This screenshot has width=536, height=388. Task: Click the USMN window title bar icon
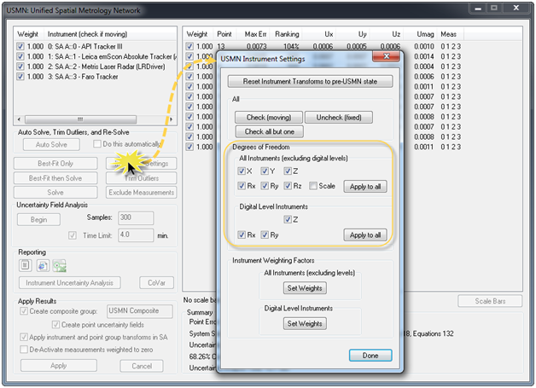[x=10, y=9]
